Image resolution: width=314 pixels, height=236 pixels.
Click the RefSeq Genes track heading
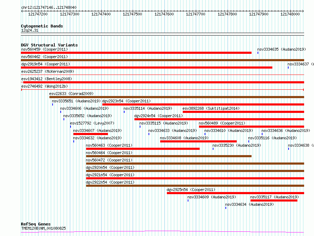pos(36,224)
